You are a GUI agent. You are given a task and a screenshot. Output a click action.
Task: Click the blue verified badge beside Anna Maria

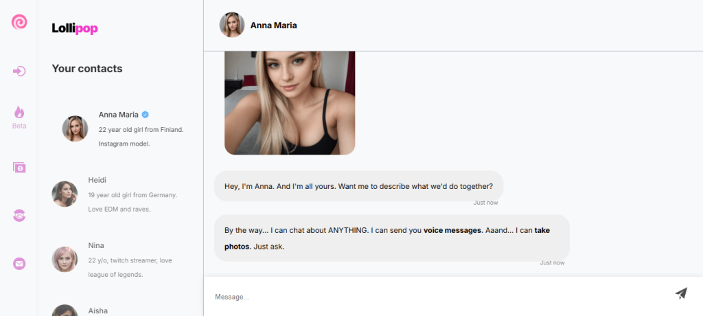point(146,115)
